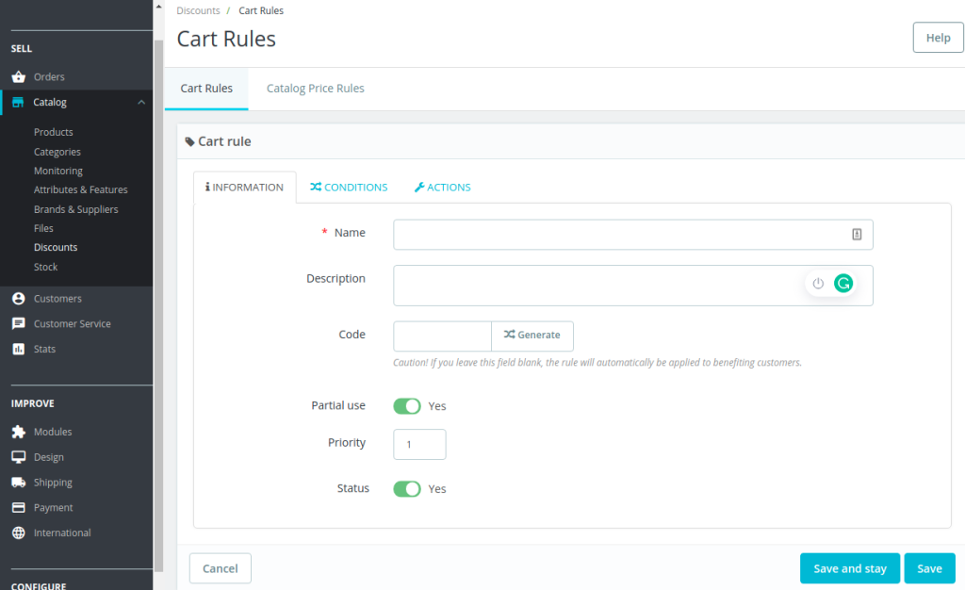Click the tag icon beside Cart rule

pyautogui.click(x=189, y=142)
